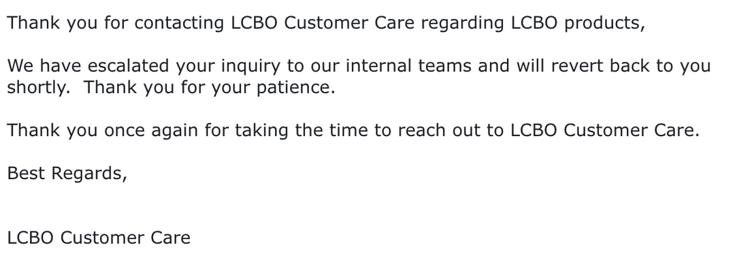
Task: Click the word "Regards,"
Action: click(x=89, y=174)
